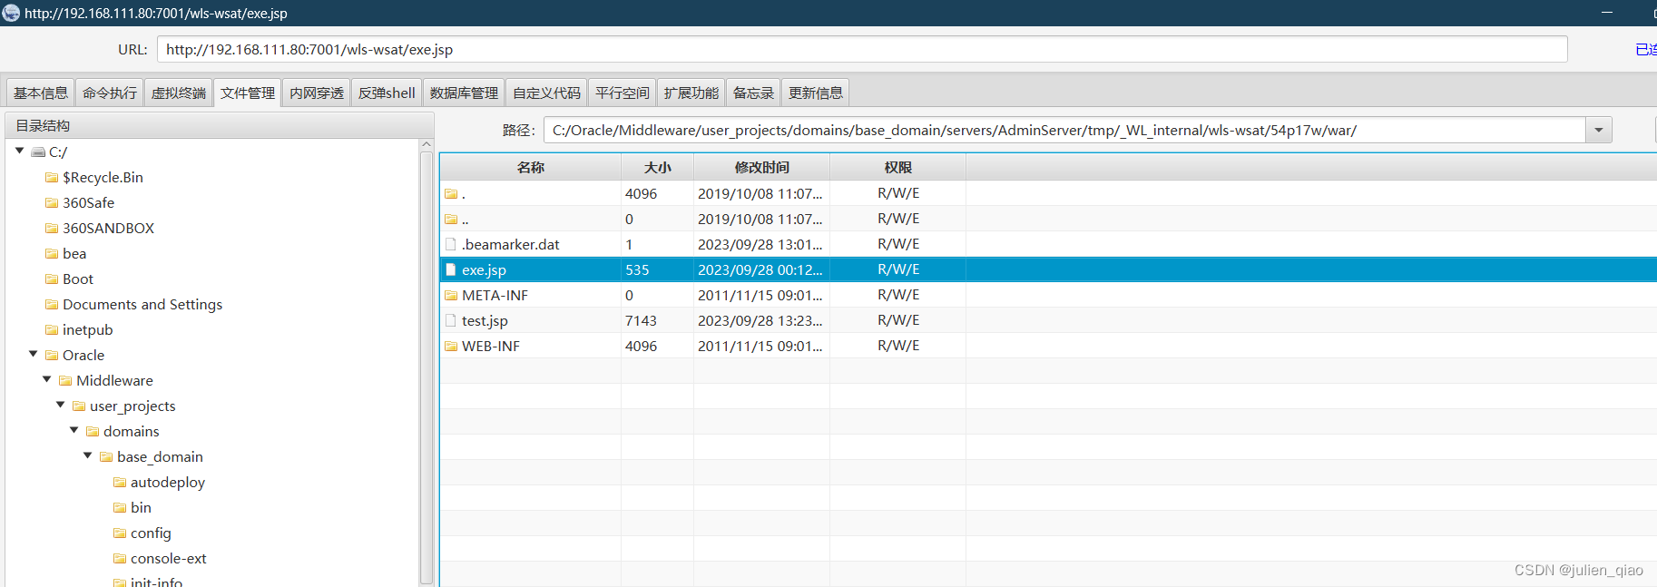Click the 360Safe folder icon
The image size is (1657, 587).
pyautogui.click(x=52, y=203)
